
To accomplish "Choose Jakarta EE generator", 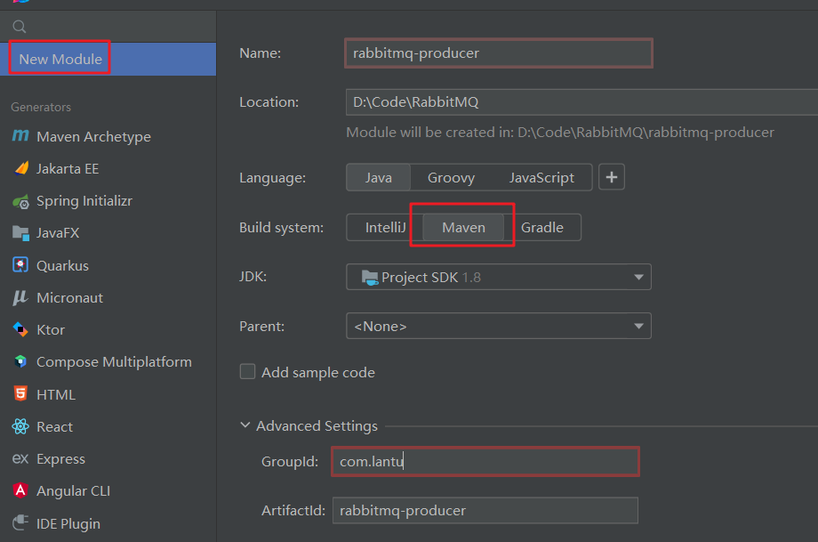I will tap(68, 169).
